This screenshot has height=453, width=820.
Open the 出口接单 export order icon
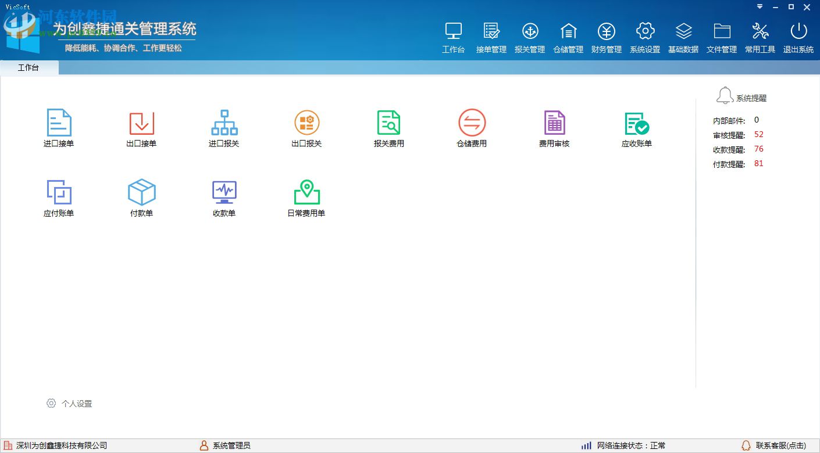pyautogui.click(x=141, y=123)
